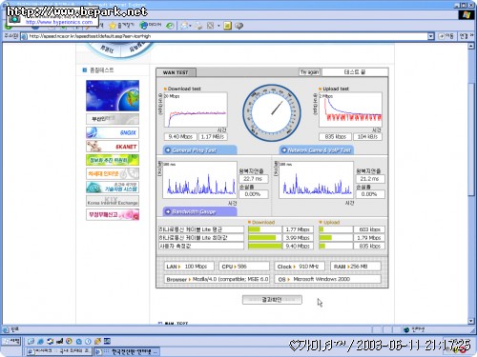477x357 pixels.
Task: Click the 603 kbps upload value
Action: [x=369, y=229]
